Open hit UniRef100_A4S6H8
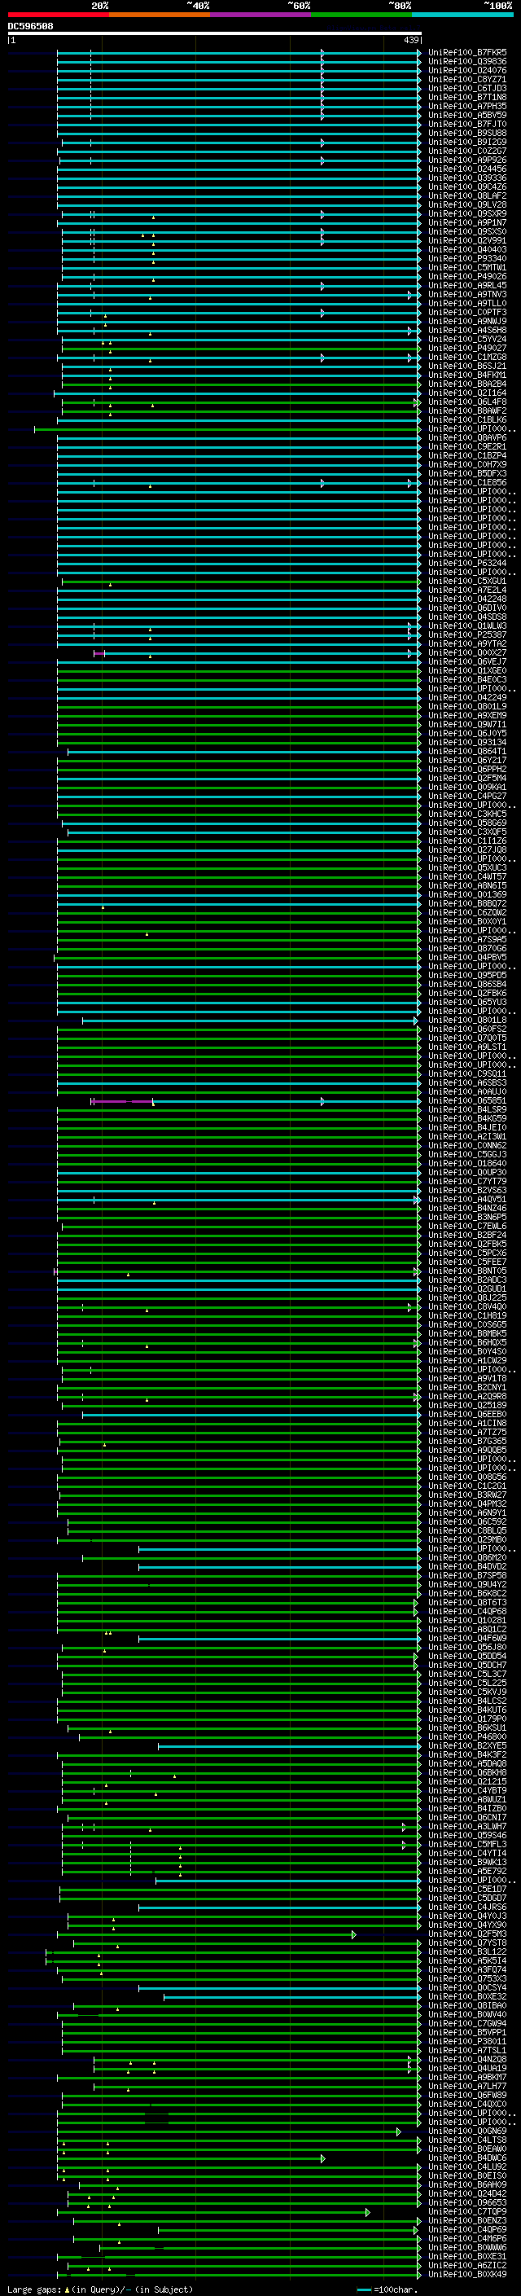Screen dimensions: 521x2296 (467, 331)
